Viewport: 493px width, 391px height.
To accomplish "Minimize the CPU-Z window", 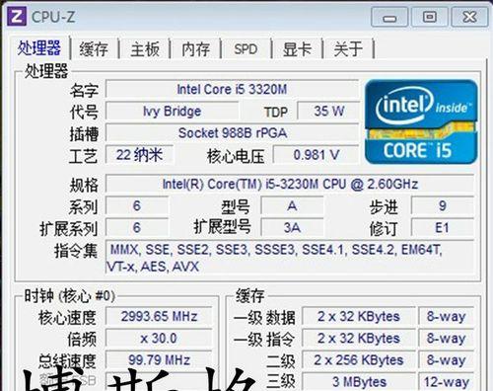I will [x=389, y=18].
